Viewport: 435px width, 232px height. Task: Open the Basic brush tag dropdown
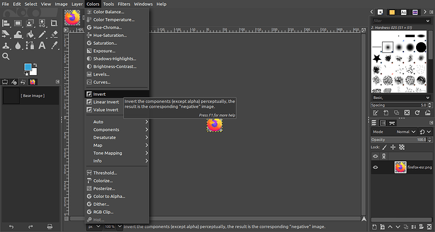(x=402, y=98)
